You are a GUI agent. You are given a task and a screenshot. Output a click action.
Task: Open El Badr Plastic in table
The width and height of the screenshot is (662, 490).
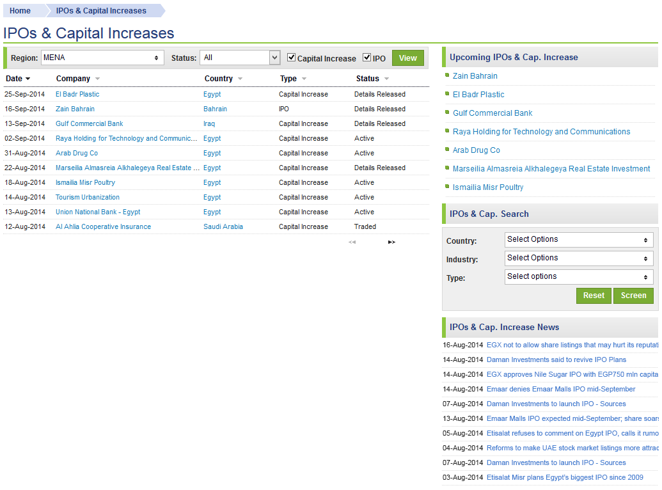[77, 94]
